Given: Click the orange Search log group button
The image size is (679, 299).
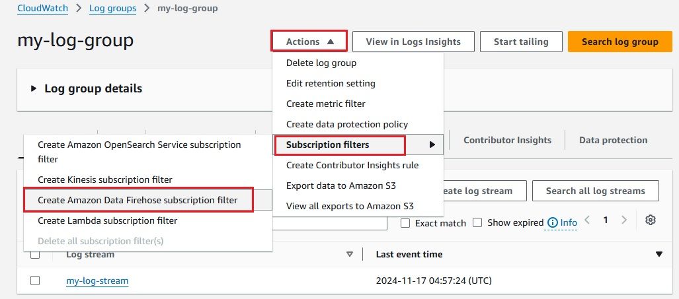Looking at the screenshot, I should click(x=620, y=42).
